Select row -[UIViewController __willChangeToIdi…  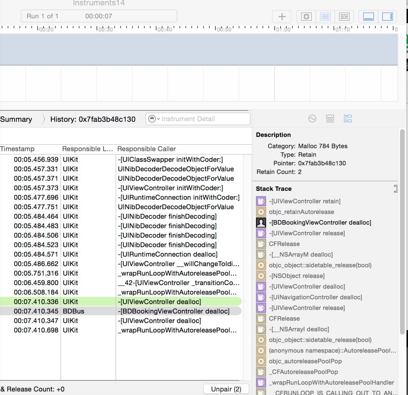121,264
